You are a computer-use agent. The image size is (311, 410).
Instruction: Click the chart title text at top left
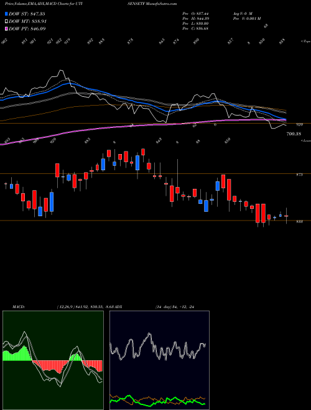tap(44, 4)
